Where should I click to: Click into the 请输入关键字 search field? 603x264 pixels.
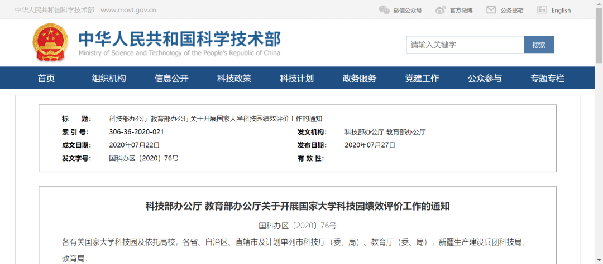click(465, 45)
